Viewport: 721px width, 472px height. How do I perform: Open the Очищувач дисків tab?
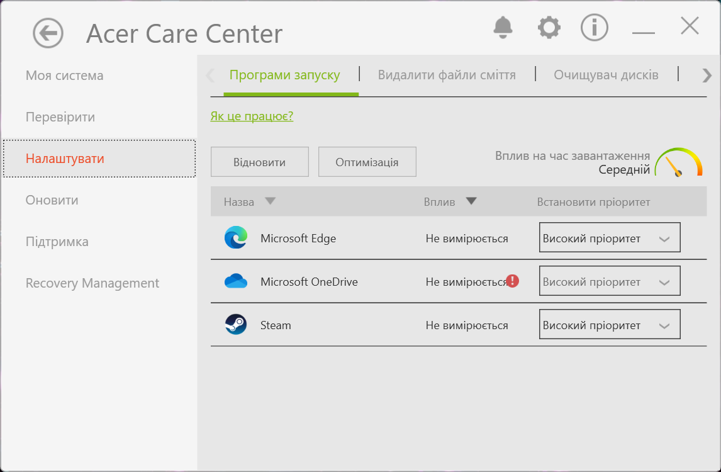pos(606,76)
